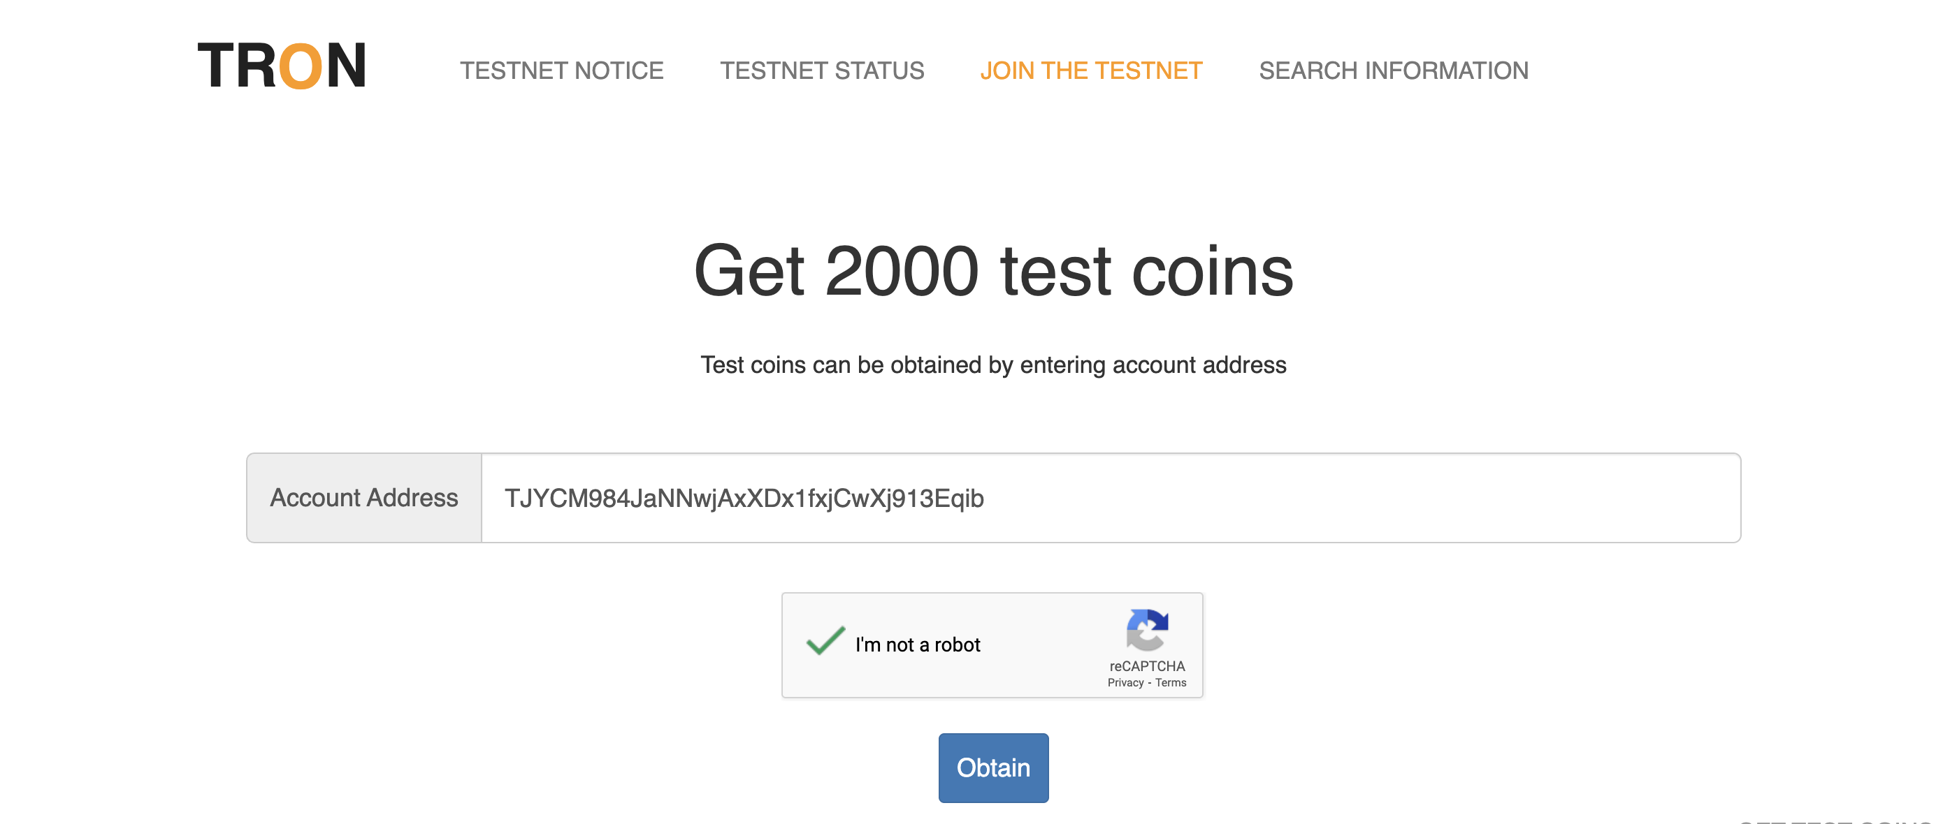Click the entered TJYCM984 address text

point(744,499)
